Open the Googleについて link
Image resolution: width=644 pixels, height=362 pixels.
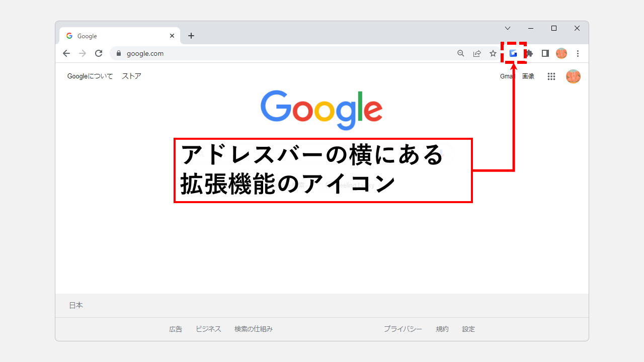tap(90, 76)
